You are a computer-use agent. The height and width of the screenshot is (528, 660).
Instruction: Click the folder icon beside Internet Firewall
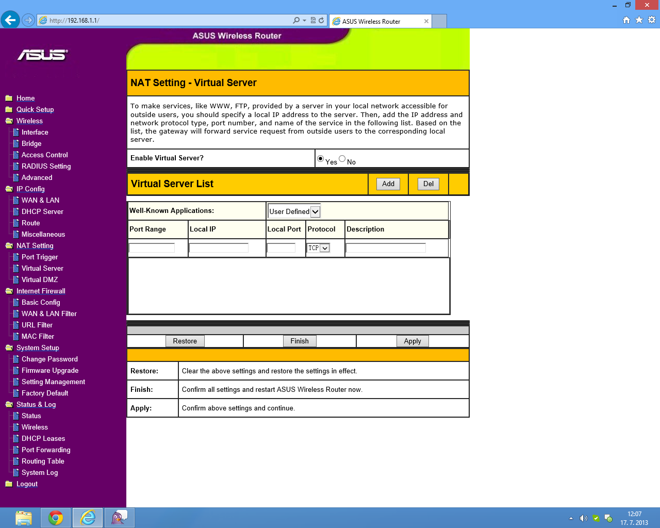(x=9, y=291)
